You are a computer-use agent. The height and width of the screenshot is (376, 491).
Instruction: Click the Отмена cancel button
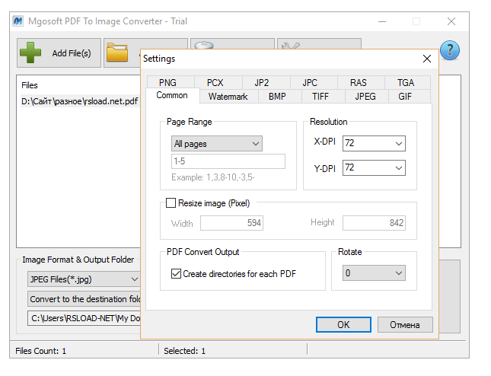tap(405, 325)
